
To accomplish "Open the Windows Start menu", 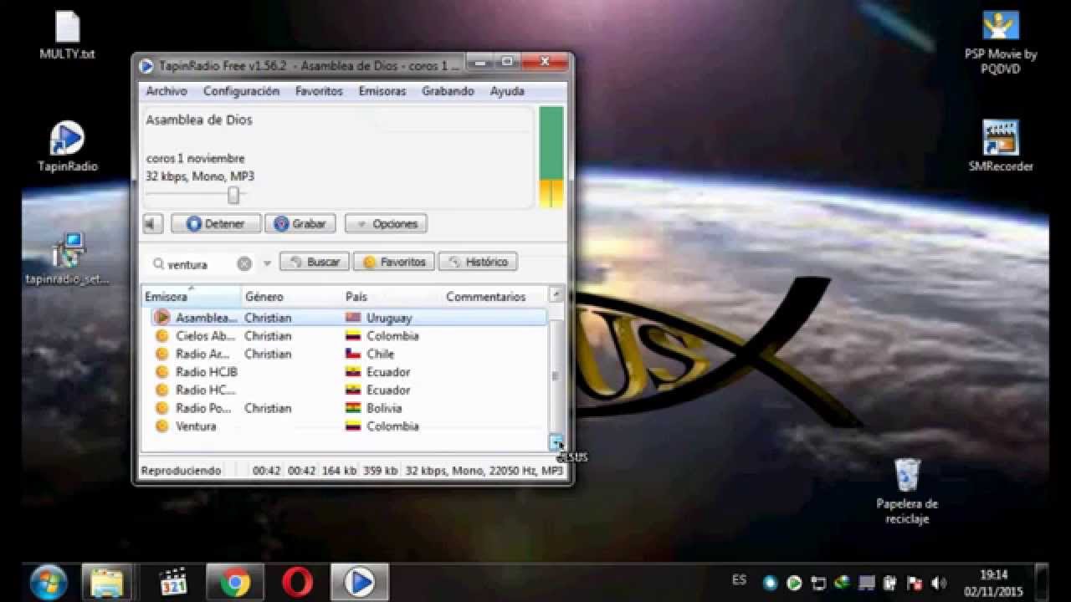I will click(x=49, y=581).
